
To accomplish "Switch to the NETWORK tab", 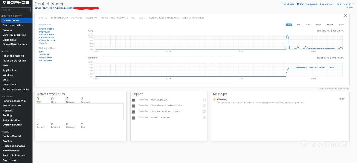I will click(76, 18).
